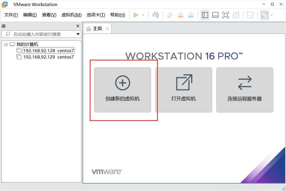The height and width of the screenshot is (191, 286).
Task: Maximize the VMware Workstation window
Action: 272,4
